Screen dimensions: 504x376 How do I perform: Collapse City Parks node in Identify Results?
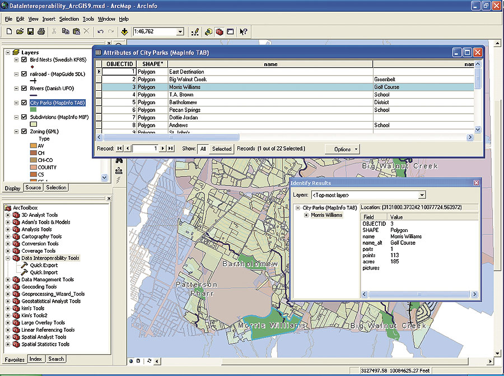point(298,208)
